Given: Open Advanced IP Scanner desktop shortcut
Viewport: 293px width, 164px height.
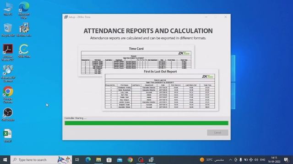Looking at the screenshot, I should pos(8,74).
